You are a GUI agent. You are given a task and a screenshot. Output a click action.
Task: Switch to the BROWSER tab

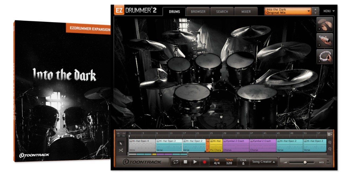coord(198,12)
